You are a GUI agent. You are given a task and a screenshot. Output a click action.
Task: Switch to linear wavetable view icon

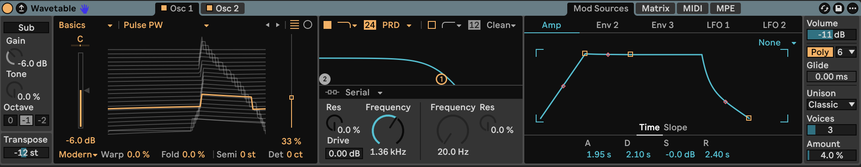(x=295, y=25)
